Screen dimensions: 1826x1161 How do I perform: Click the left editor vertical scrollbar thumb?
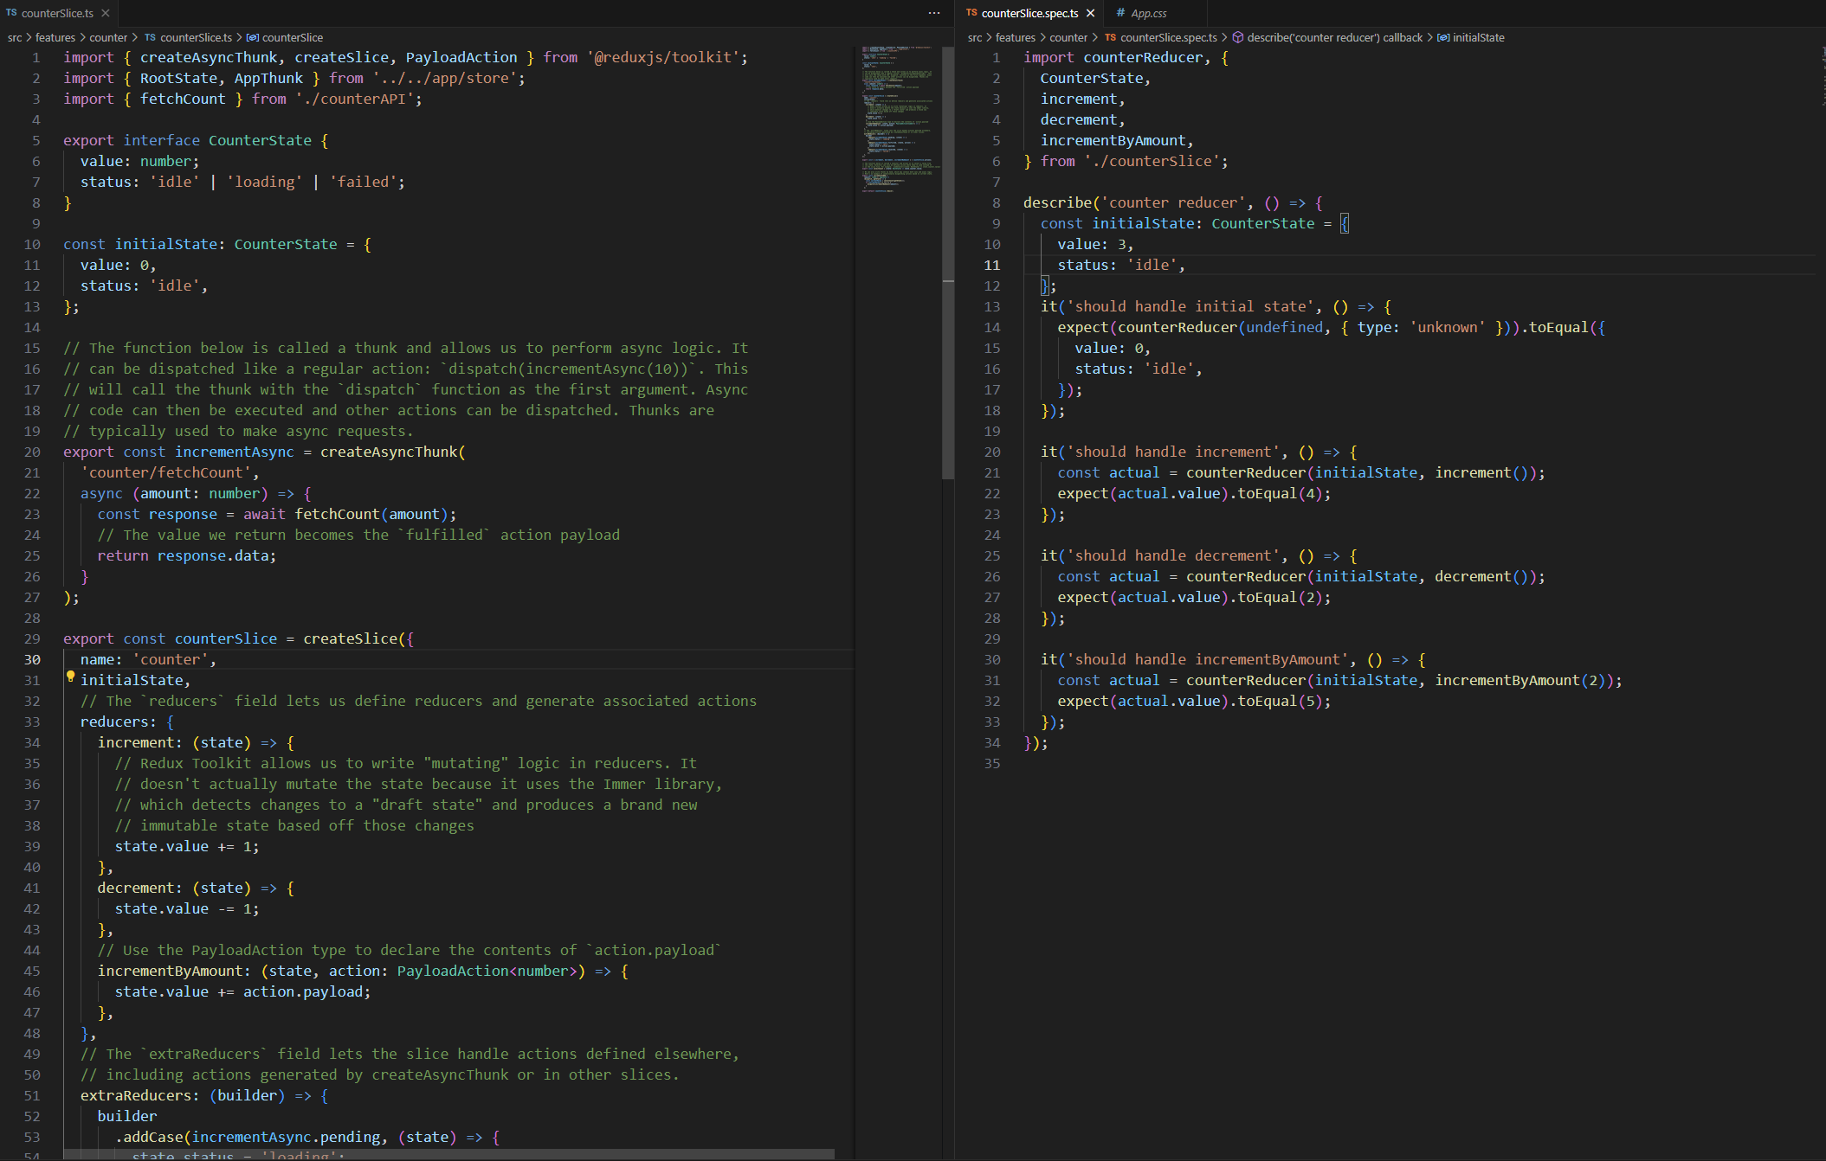click(x=948, y=261)
